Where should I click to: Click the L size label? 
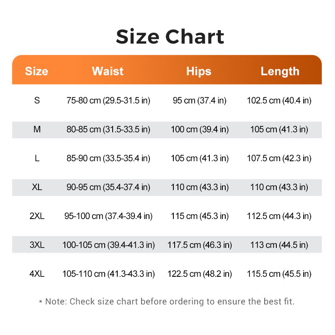[37, 158]
